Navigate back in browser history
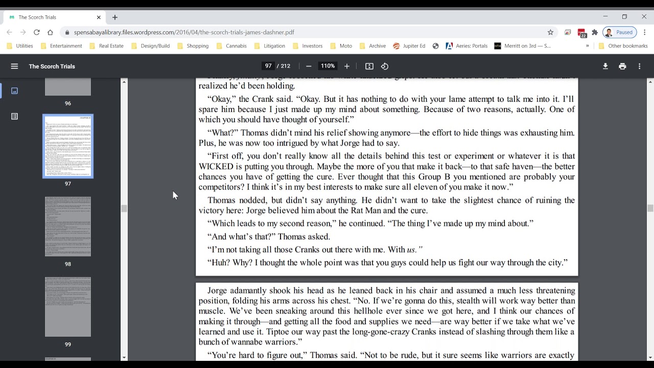Image resolution: width=654 pixels, height=368 pixels. click(x=9, y=32)
